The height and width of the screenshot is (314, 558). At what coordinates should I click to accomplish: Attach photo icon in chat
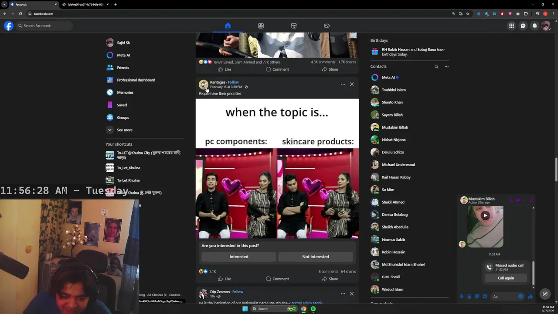pyautogui.click(x=469, y=297)
